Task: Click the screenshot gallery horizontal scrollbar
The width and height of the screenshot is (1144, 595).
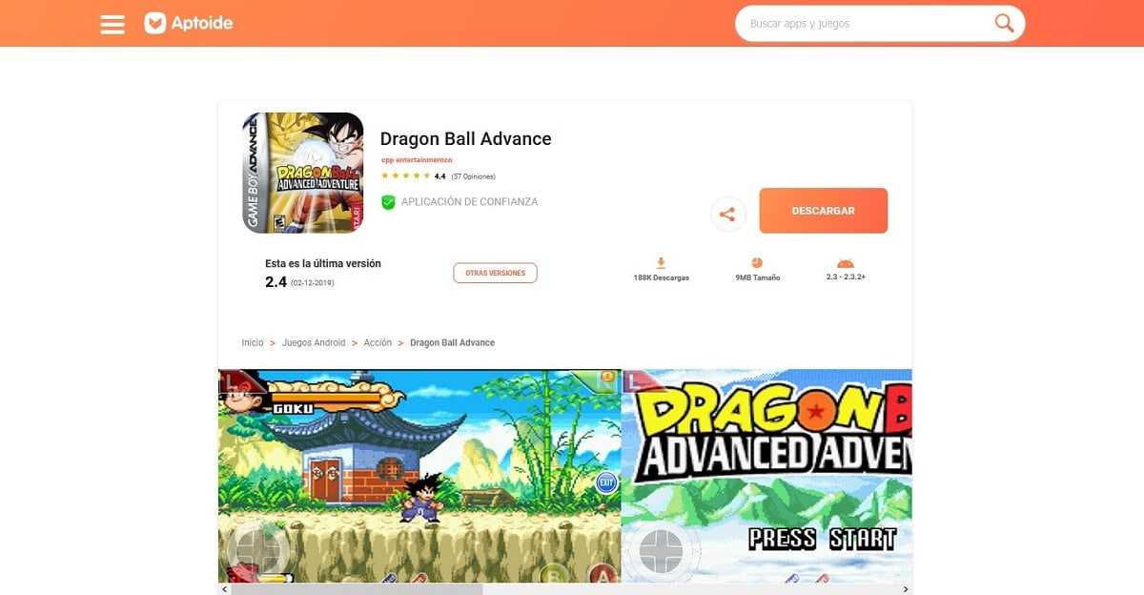Action: click(x=565, y=589)
